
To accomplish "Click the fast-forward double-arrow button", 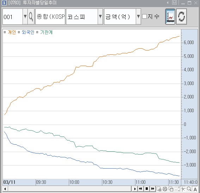I will 152,189.
